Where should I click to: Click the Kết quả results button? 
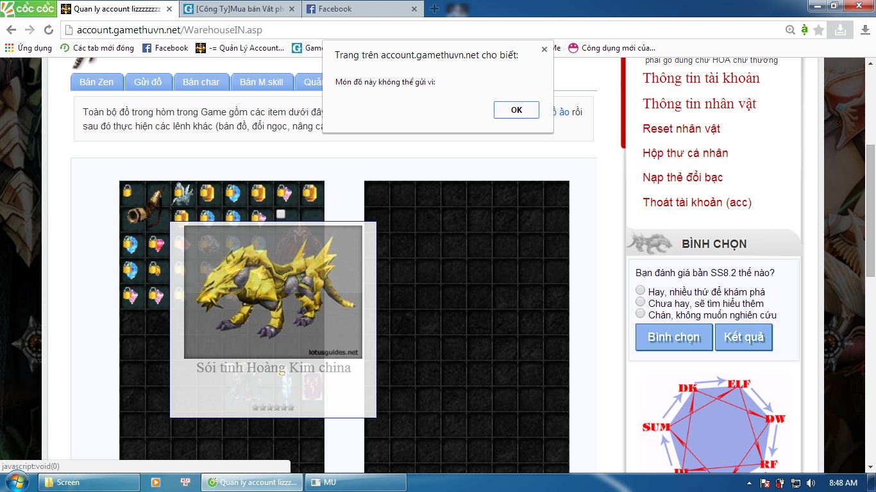pyautogui.click(x=744, y=338)
